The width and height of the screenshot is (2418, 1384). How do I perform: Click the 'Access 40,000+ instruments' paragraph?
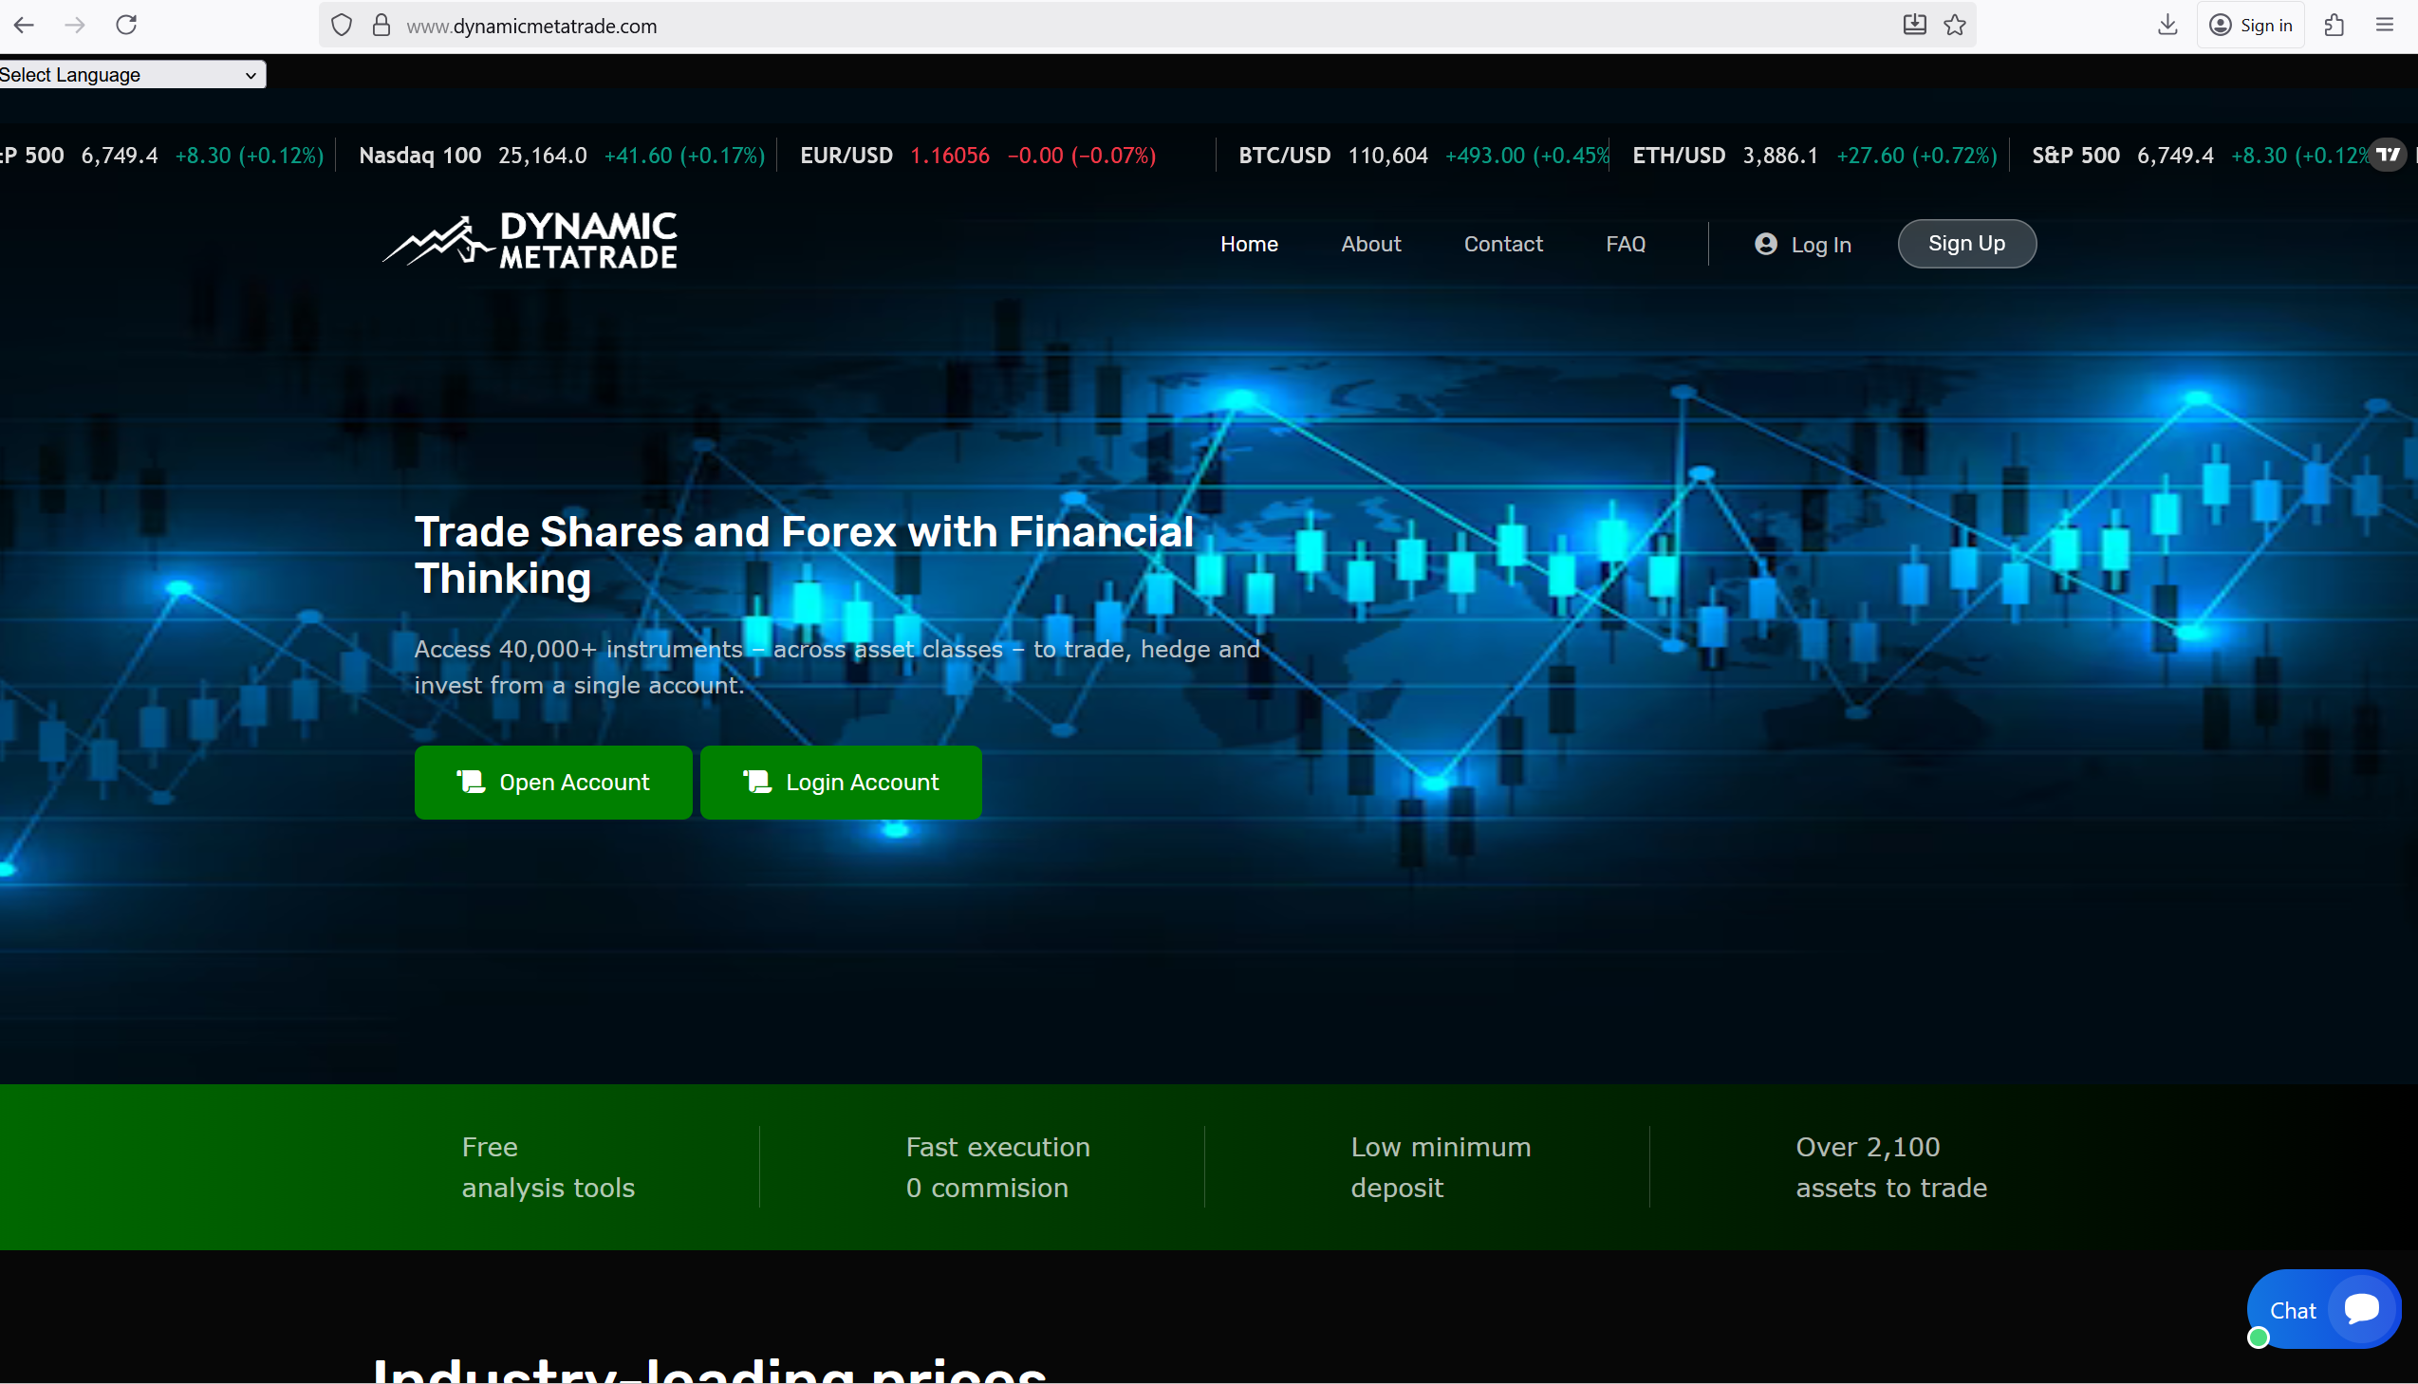(837, 666)
